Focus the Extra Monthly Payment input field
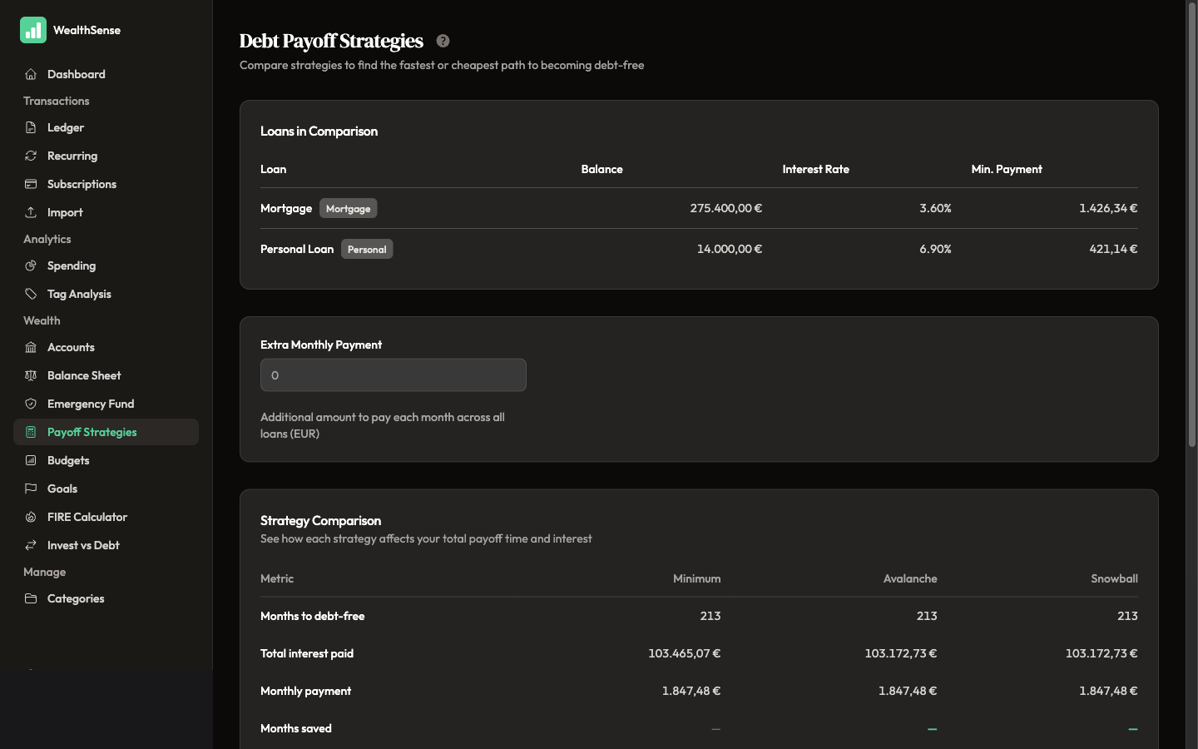This screenshot has height=749, width=1198. (394, 375)
